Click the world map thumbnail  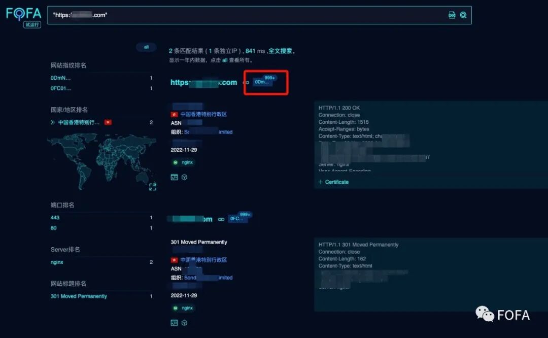[101, 161]
